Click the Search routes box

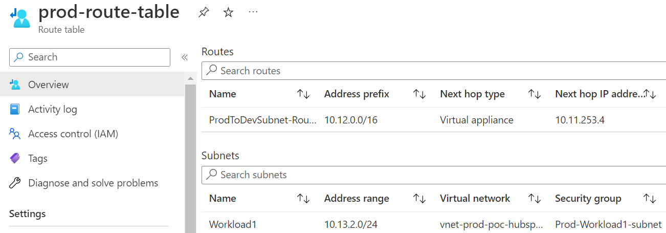click(434, 71)
